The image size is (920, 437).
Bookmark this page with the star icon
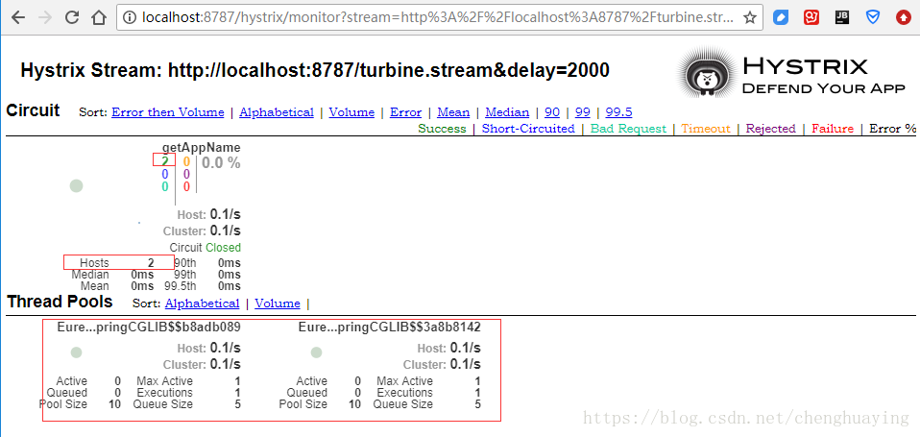point(749,17)
